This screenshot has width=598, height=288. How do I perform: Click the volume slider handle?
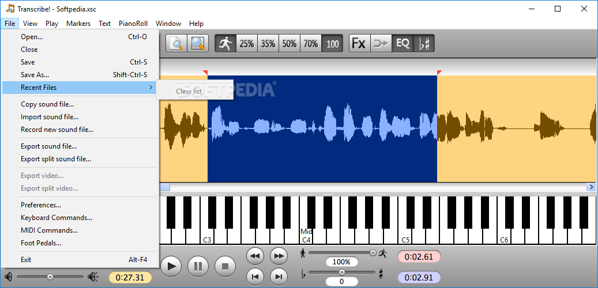click(50, 277)
